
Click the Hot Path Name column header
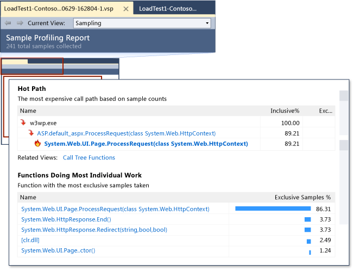point(28,111)
